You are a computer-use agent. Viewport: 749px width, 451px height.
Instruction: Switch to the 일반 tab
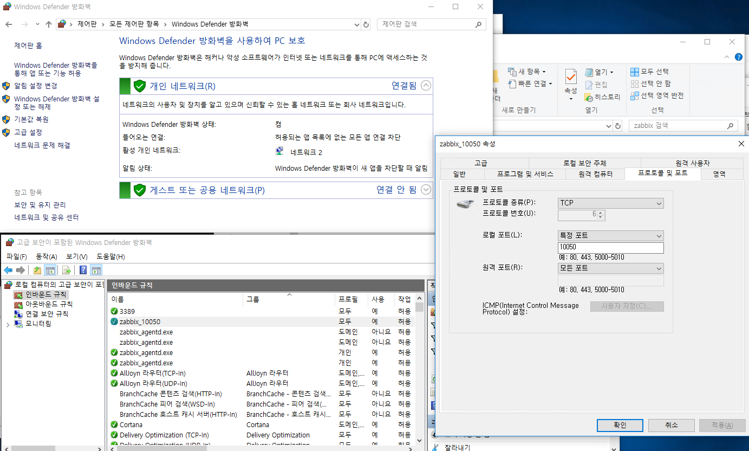(x=459, y=174)
